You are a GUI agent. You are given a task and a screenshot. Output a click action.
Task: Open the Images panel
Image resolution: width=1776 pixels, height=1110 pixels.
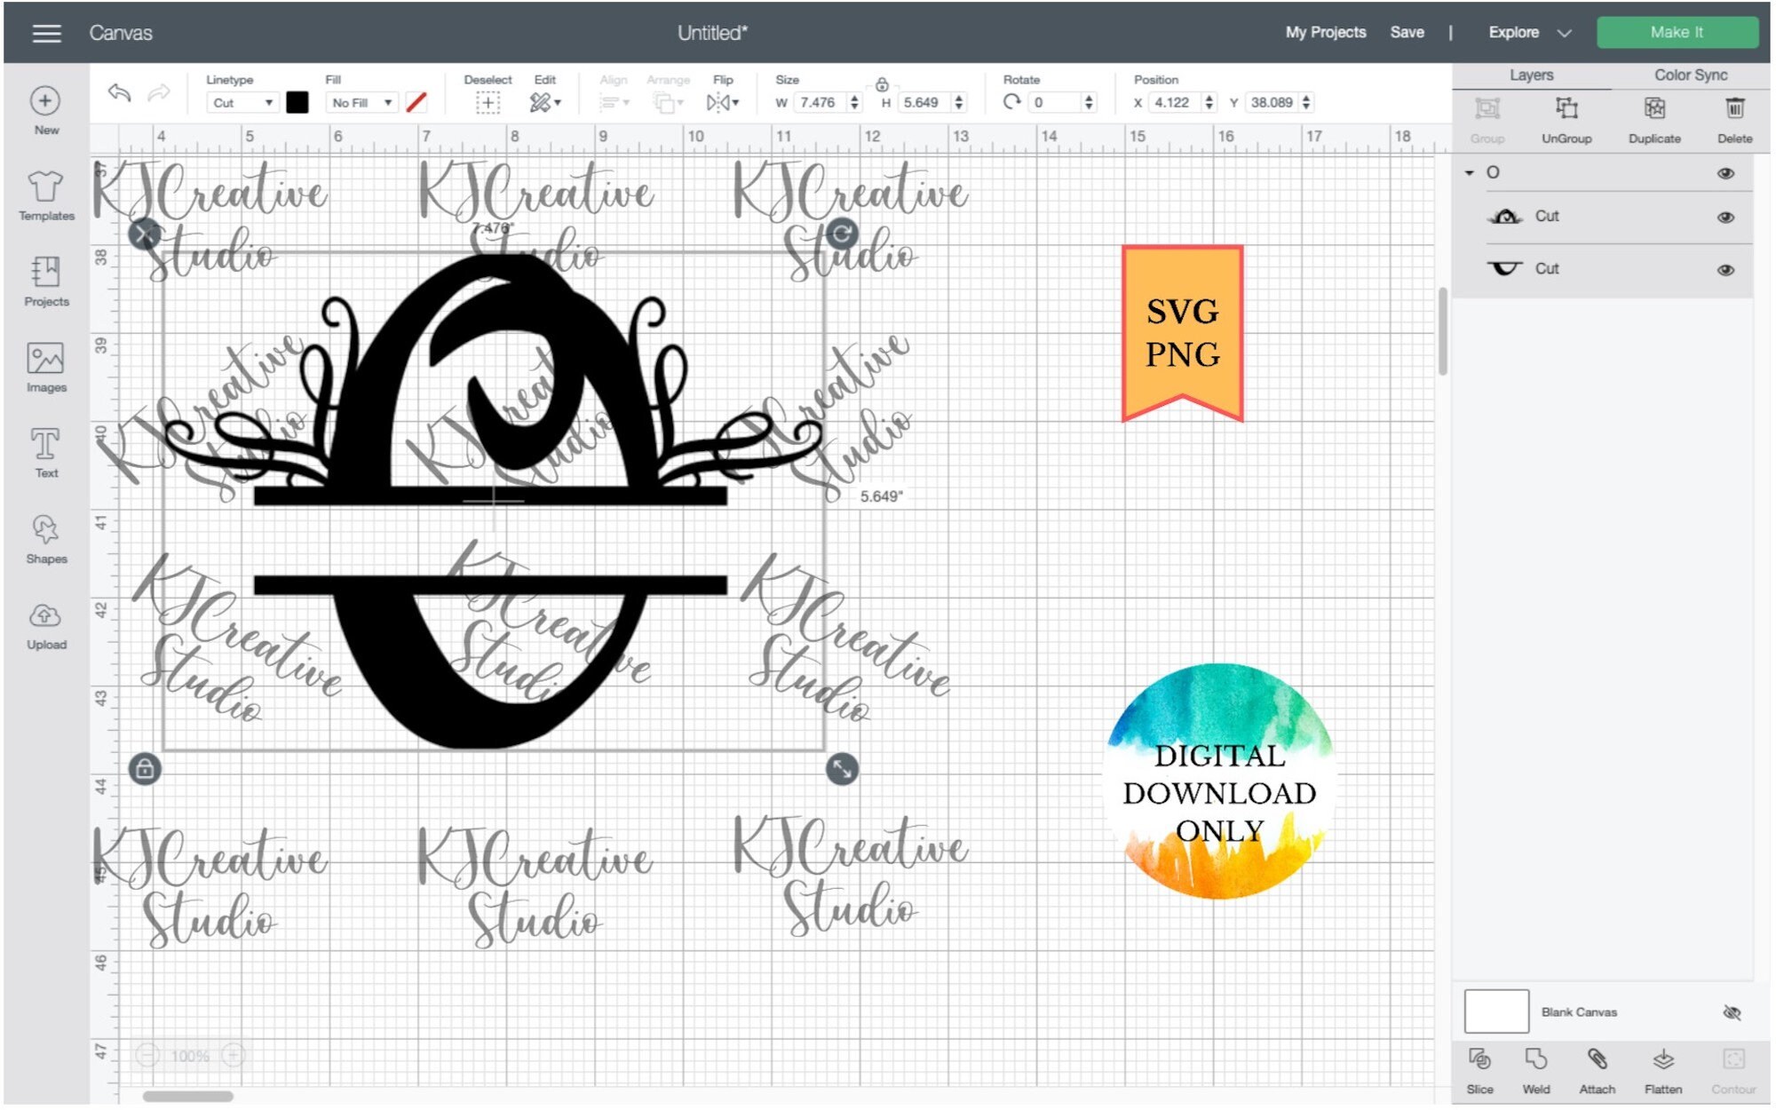click(45, 361)
